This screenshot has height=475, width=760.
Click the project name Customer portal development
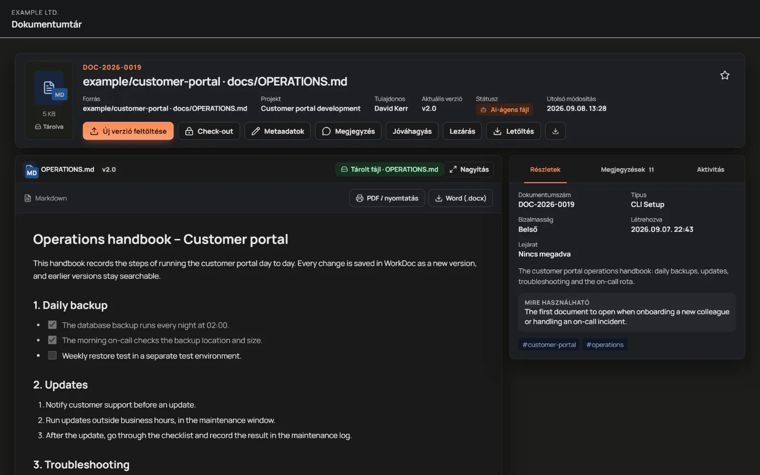point(311,108)
